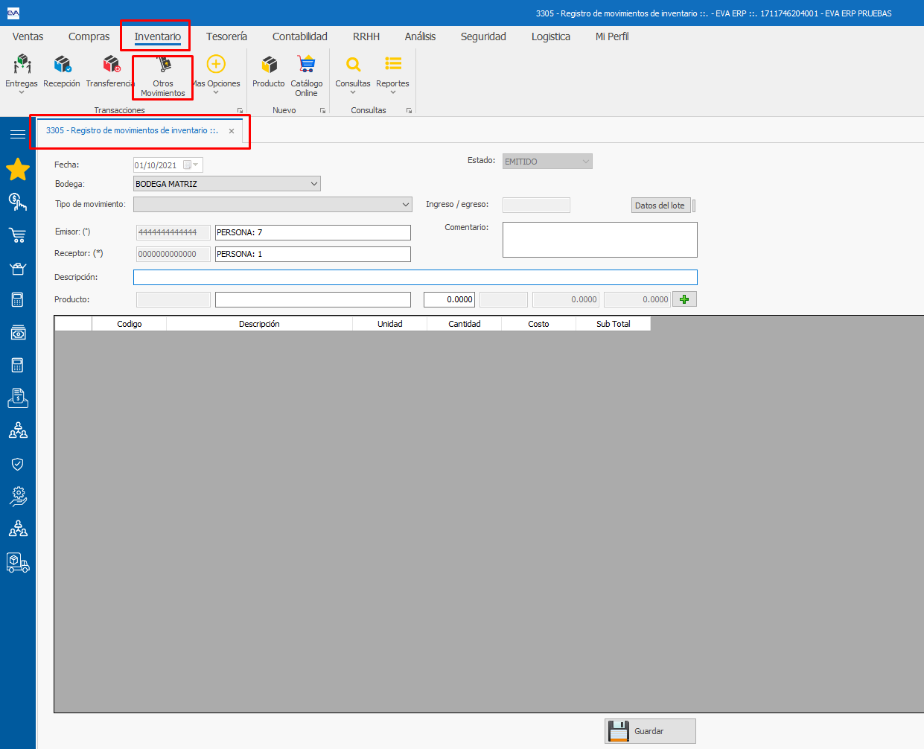The width and height of the screenshot is (924, 749).
Task: Click the Datos del lote button
Action: [660, 205]
